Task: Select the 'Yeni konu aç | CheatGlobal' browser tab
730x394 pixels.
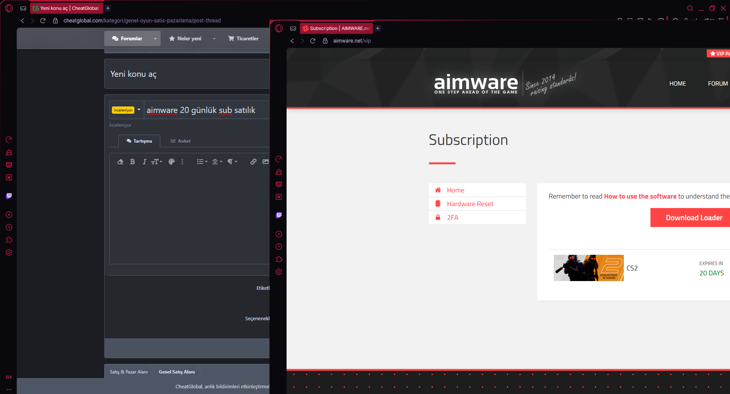Action: [66, 8]
